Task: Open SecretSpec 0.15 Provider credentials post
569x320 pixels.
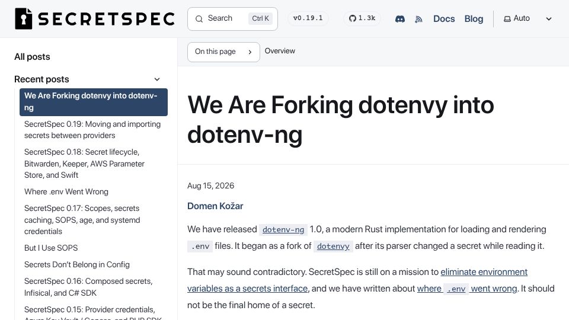Action: 94,312
